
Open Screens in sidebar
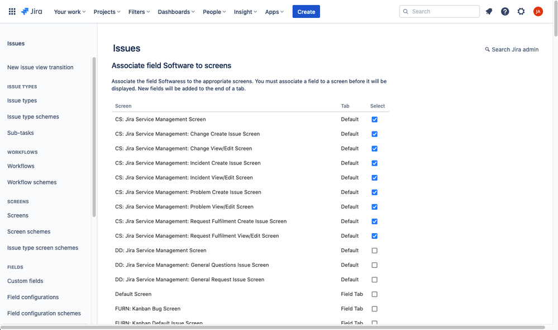coord(18,215)
